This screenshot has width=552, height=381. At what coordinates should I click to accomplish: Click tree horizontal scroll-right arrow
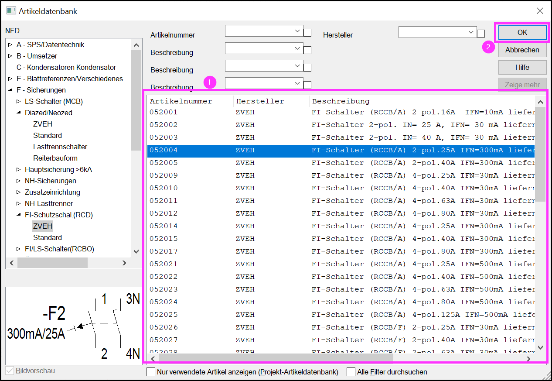[x=124, y=263]
